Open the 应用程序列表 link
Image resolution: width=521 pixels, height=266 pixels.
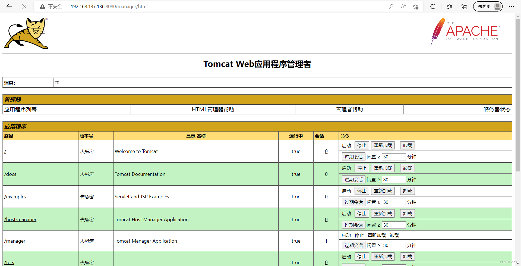20,109
